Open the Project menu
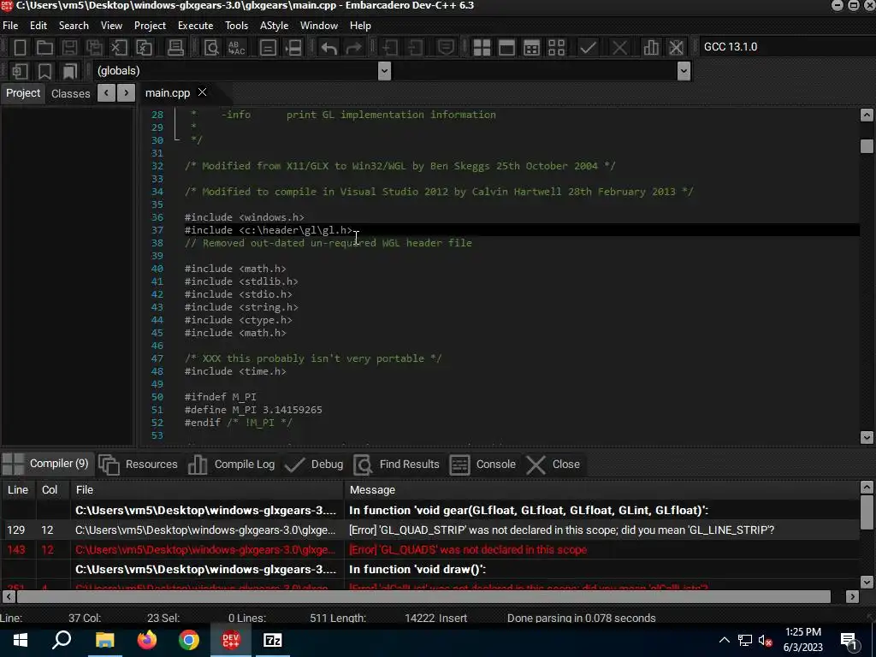The image size is (876, 657). [150, 26]
